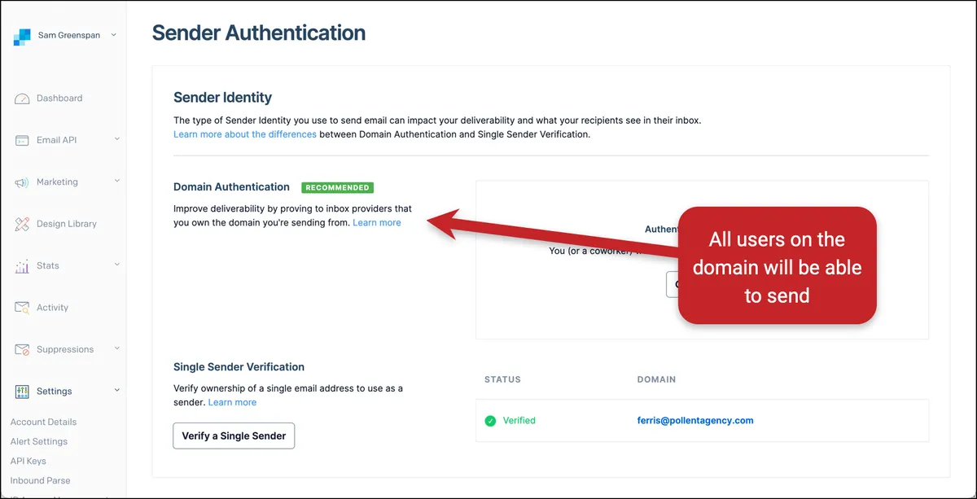Click the Sender Authentication page title
The image size is (977, 499).
click(x=259, y=33)
